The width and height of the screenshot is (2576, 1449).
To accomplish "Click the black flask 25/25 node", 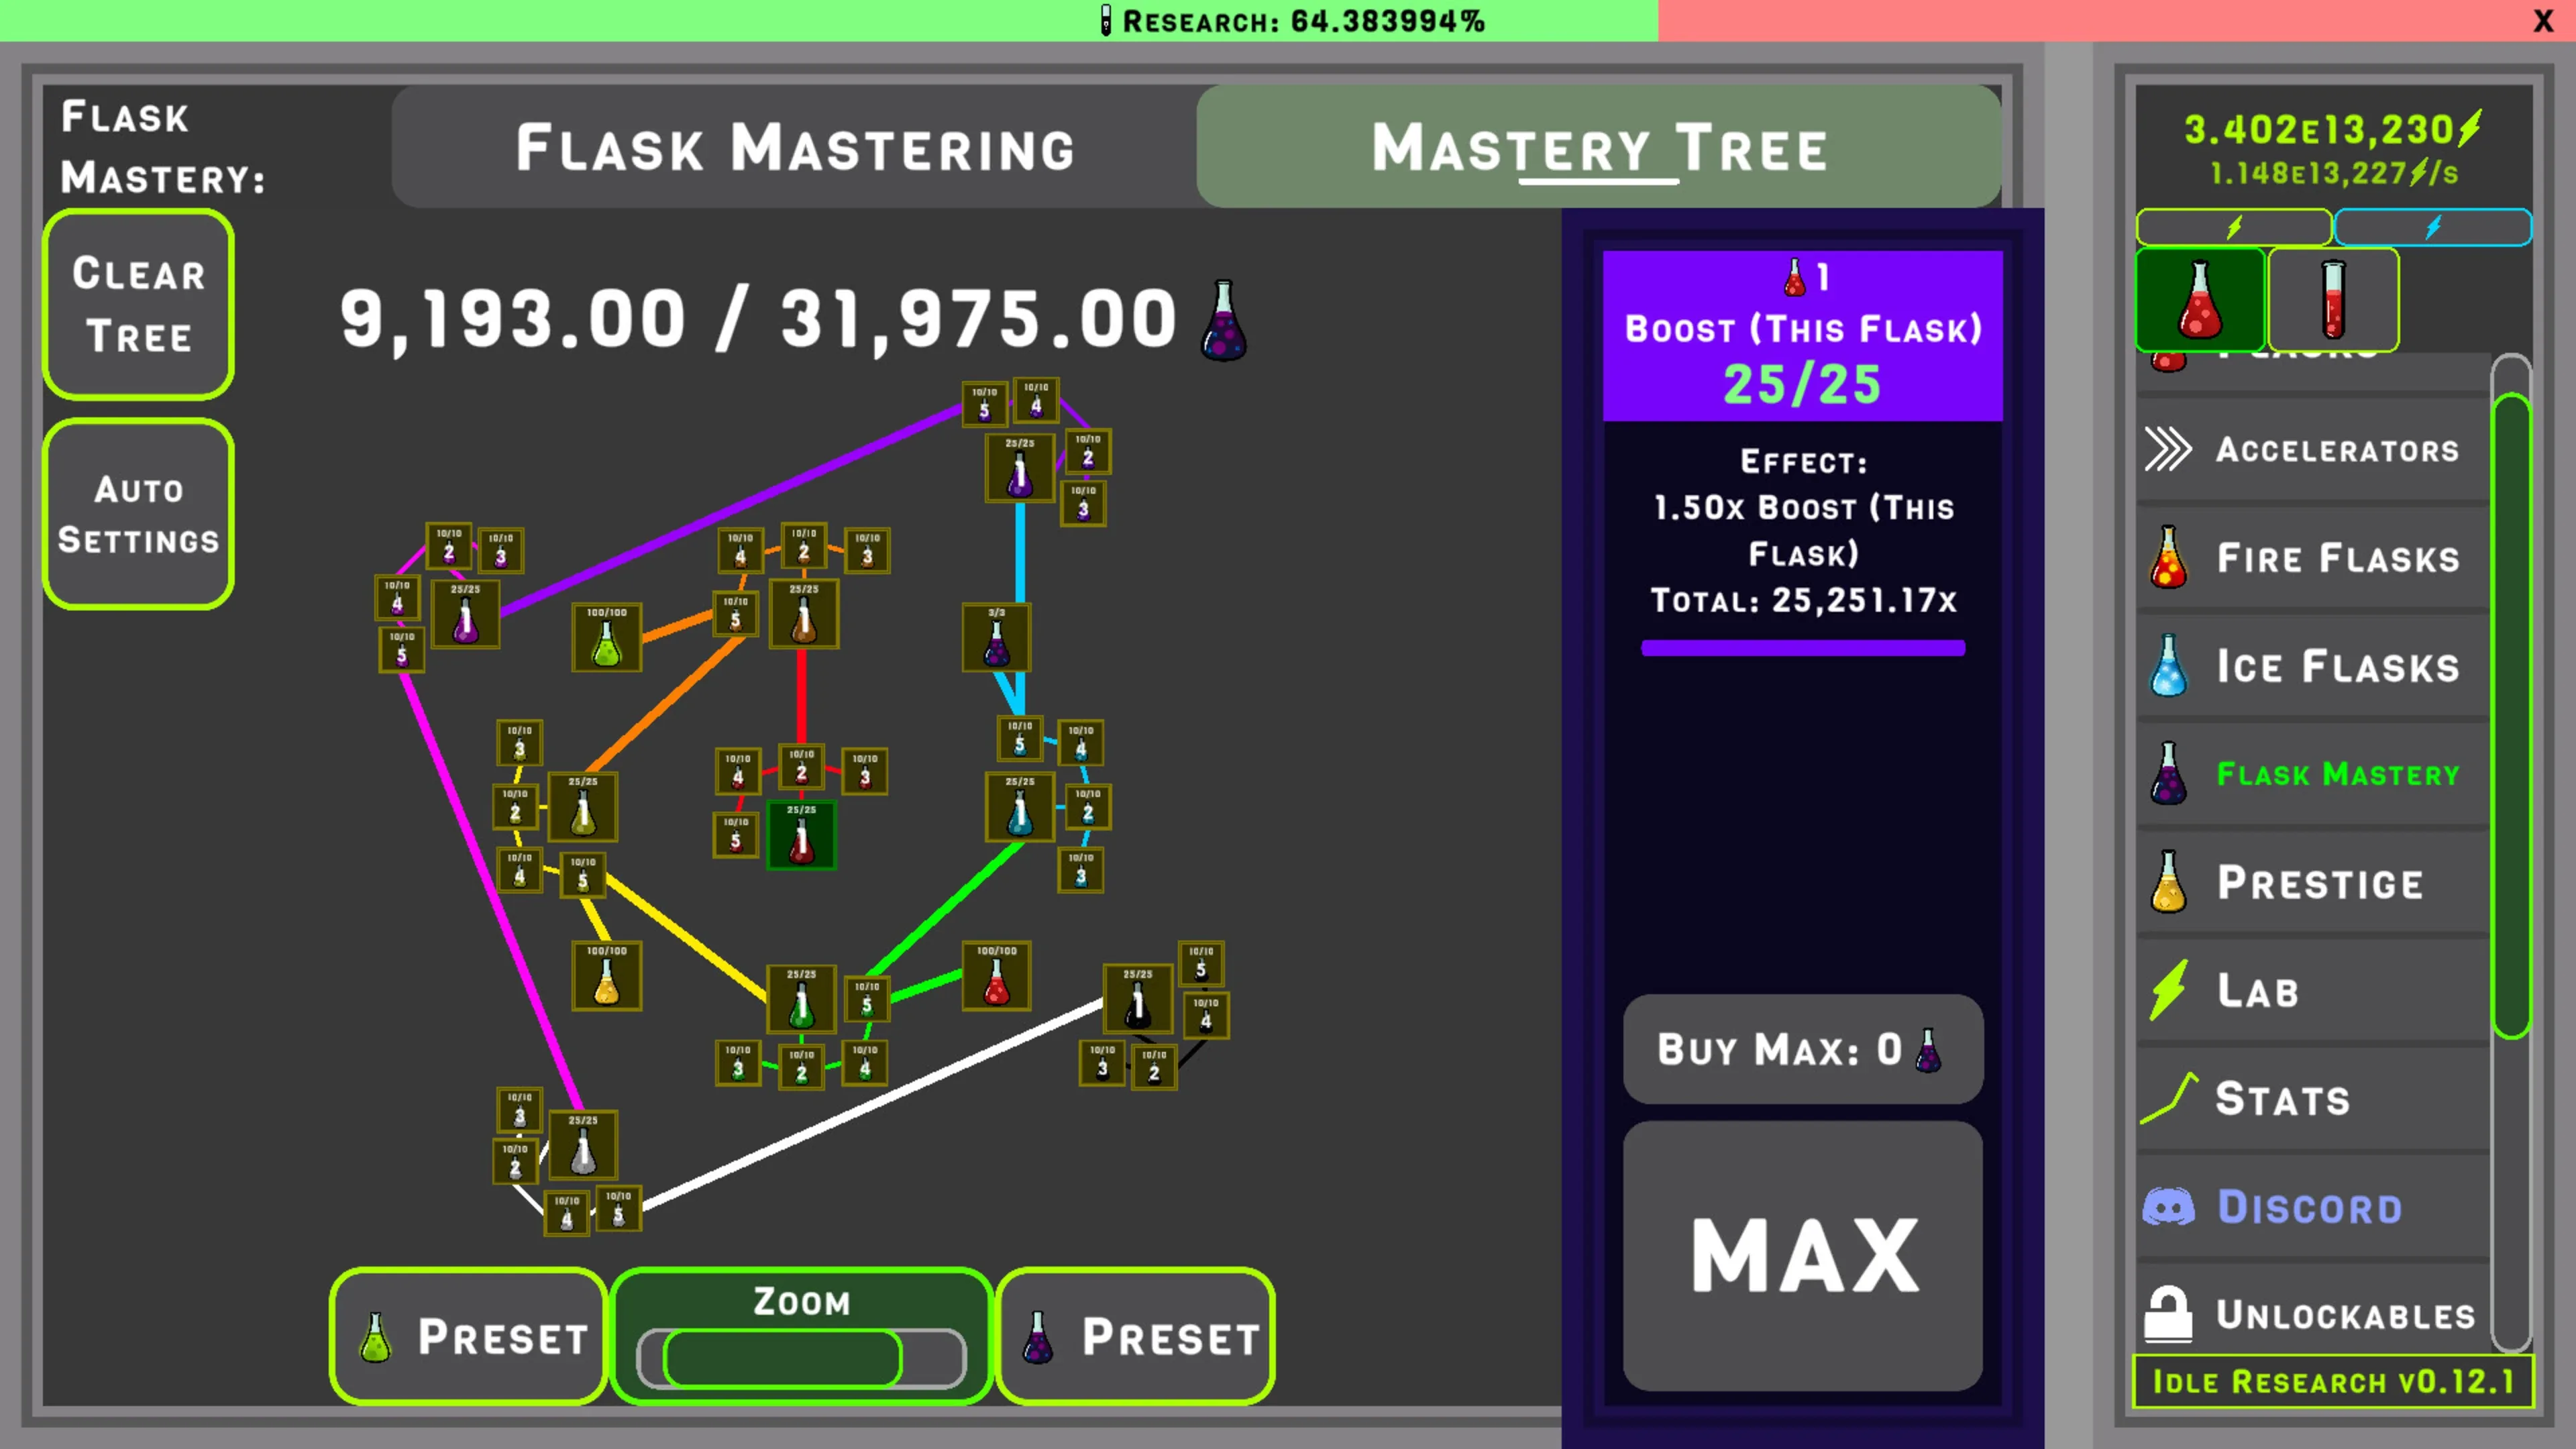I will point(1137,999).
